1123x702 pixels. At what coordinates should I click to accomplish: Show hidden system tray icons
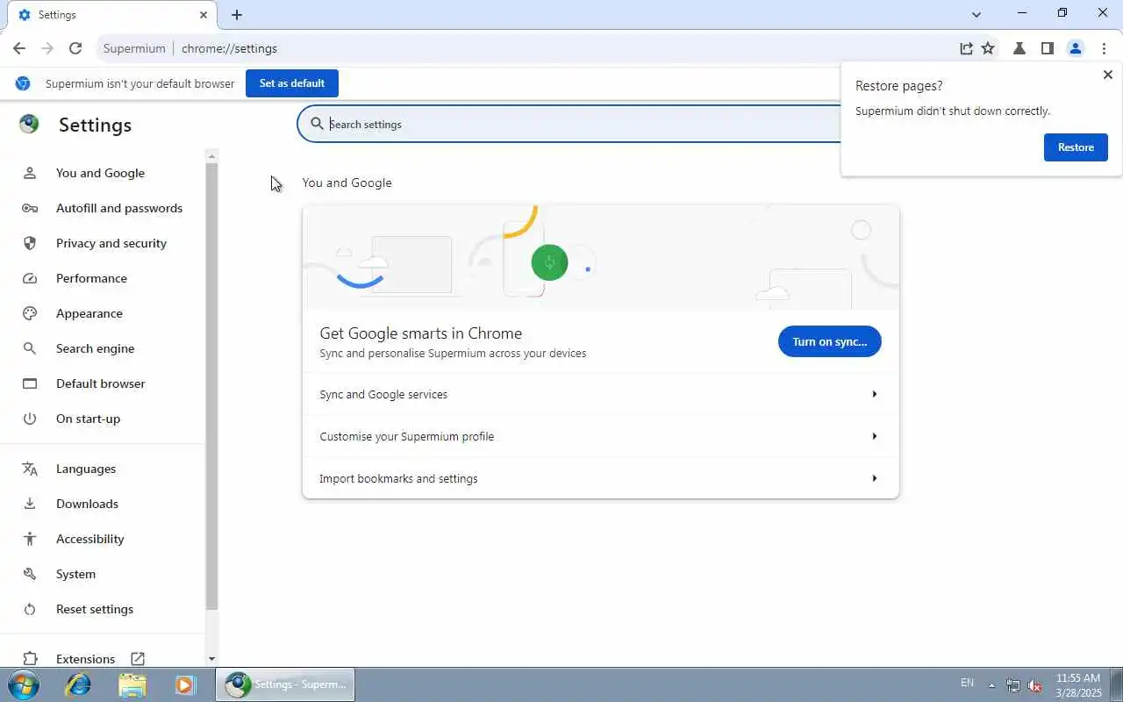pyautogui.click(x=991, y=685)
